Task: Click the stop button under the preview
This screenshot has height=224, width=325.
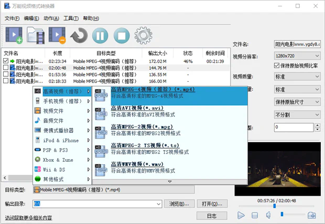Action: (x=255, y=215)
